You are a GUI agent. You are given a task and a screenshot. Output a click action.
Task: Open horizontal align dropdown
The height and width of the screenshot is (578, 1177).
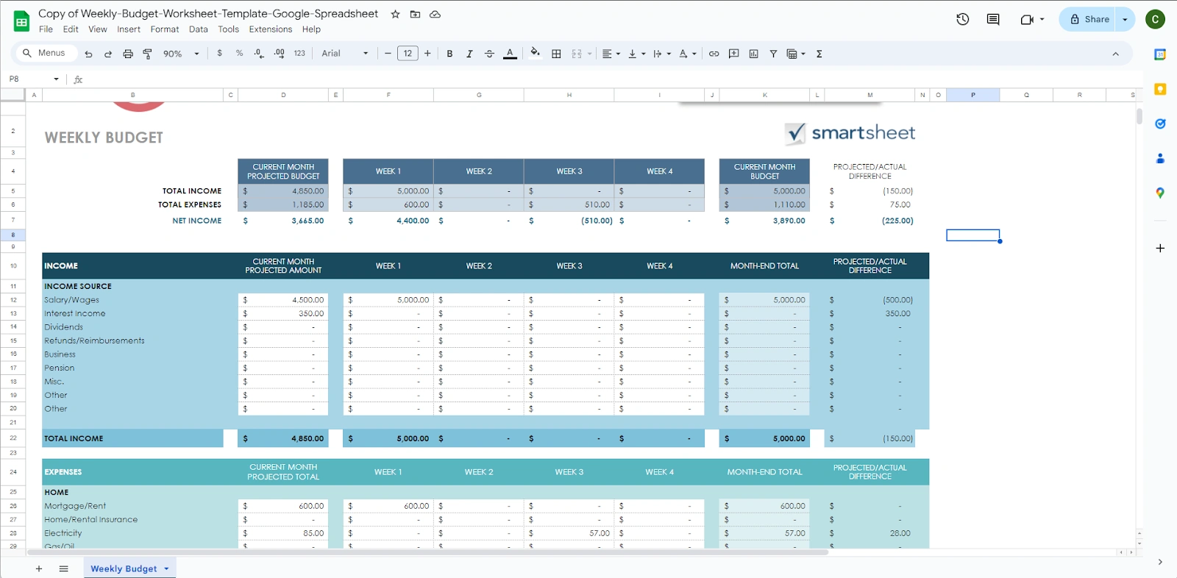pos(611,54)
